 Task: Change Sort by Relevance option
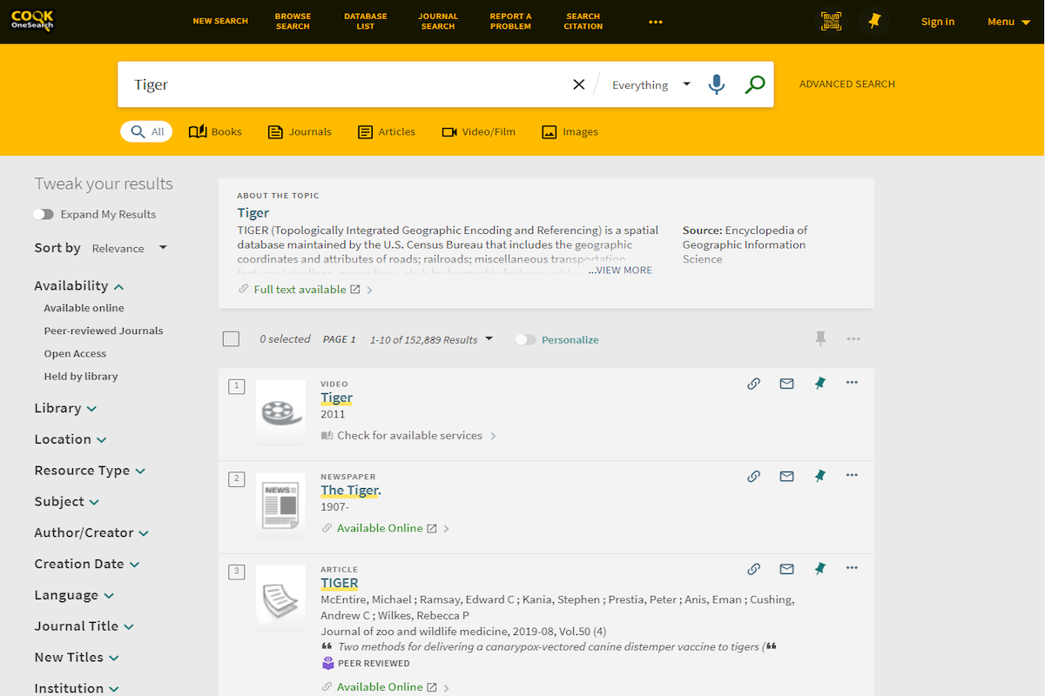[x=129, y=248]
